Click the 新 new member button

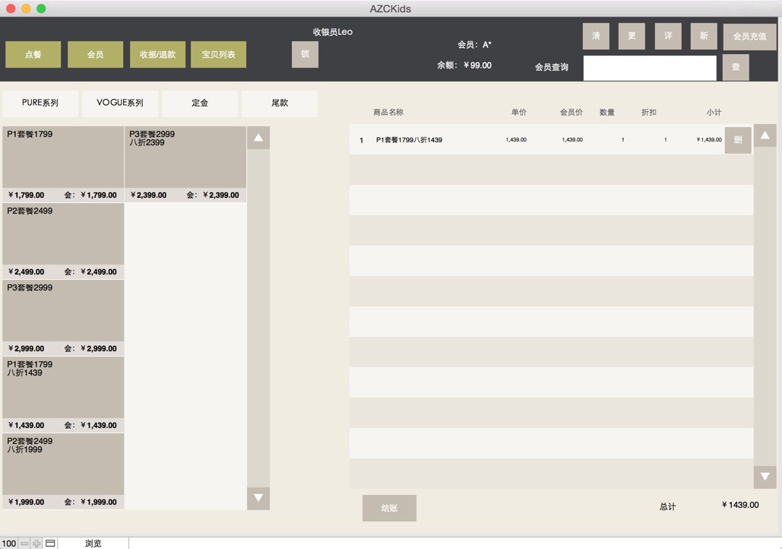tap(704, 36)
